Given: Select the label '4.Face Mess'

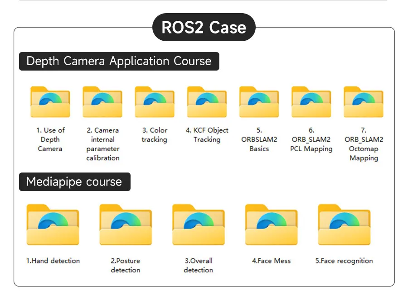Looking at the screenshot, I should [x=272, y=261].
